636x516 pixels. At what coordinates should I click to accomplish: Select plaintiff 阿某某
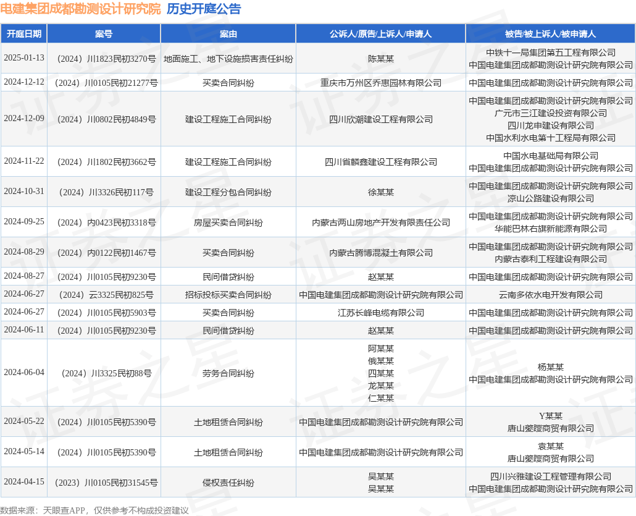[380, 349]
